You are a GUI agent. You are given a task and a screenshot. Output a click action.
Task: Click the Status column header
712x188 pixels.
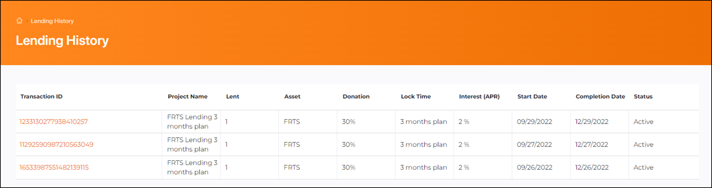(643, 96)
